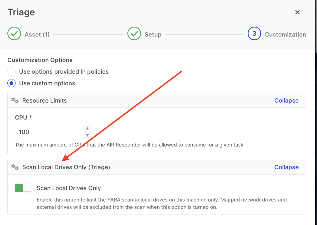Increase CPU value with up arrow

tap(87, 128)
